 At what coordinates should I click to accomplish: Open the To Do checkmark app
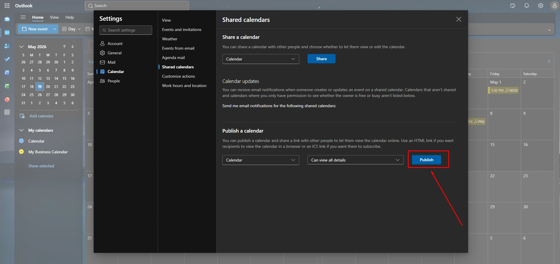point(7,59)
